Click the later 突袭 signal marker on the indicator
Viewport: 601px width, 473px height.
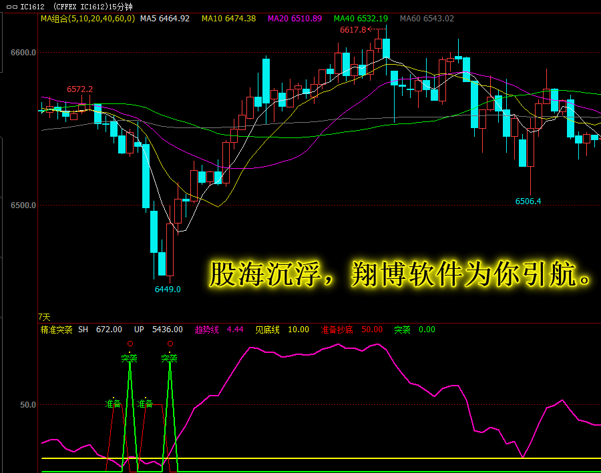click(x=169, y=358)
